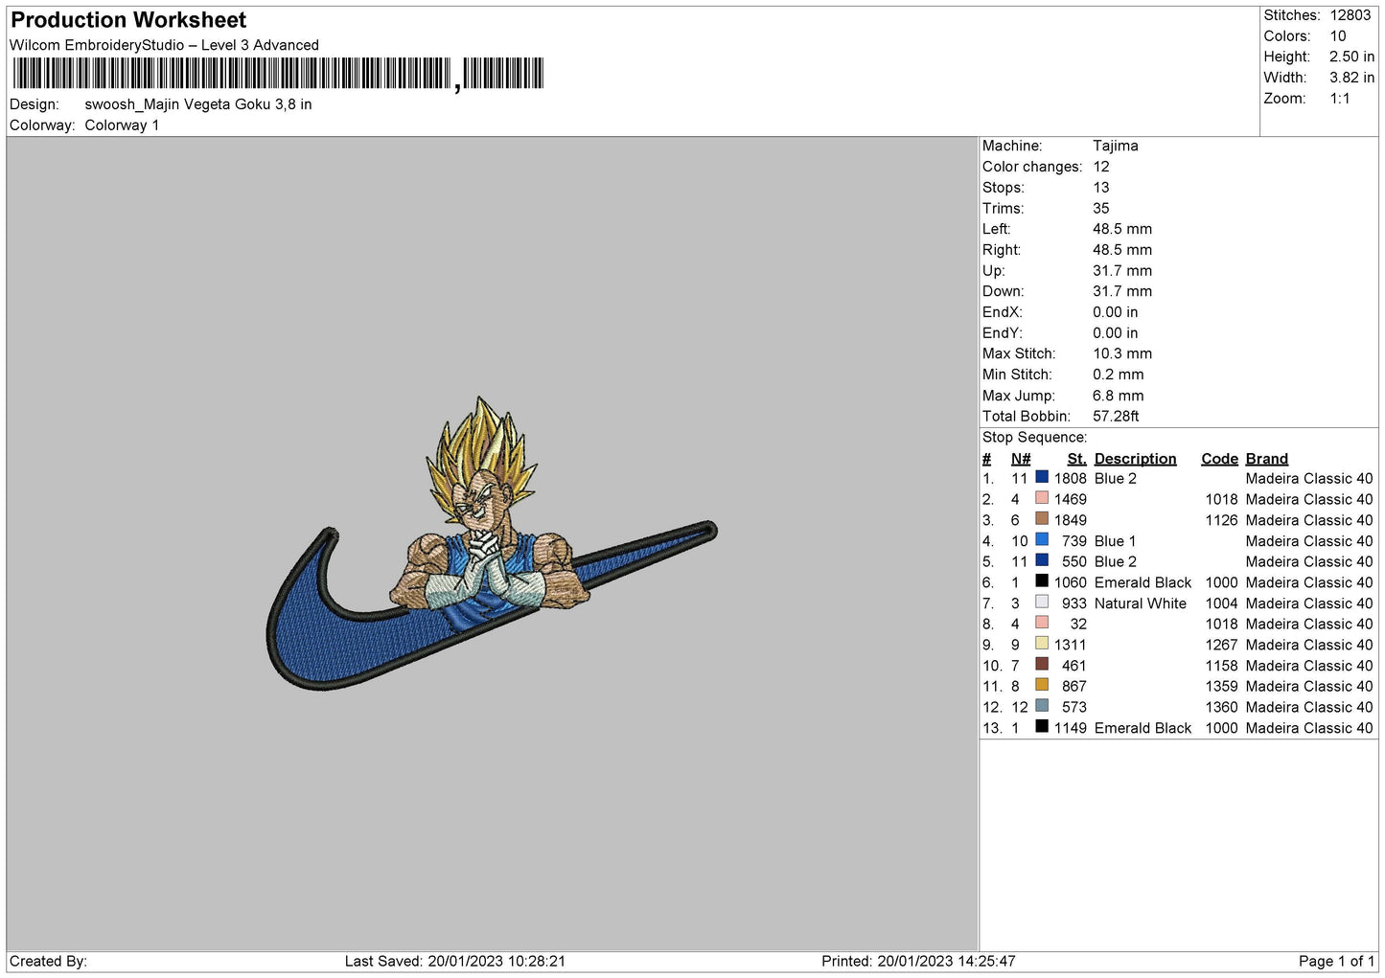Click the Stops value 13
Viewport: 1385px width, 978px height.
[x=1101, y=188]
